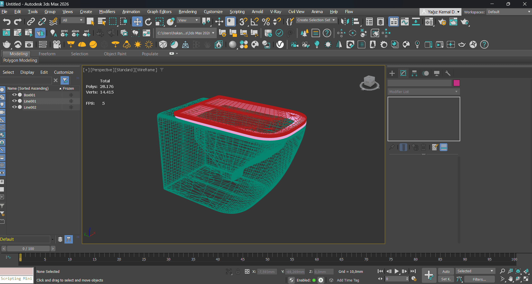This screenshot has height=284, width=532.
Task: Click the Rotate tool icon
Action: tap(148, 22)
